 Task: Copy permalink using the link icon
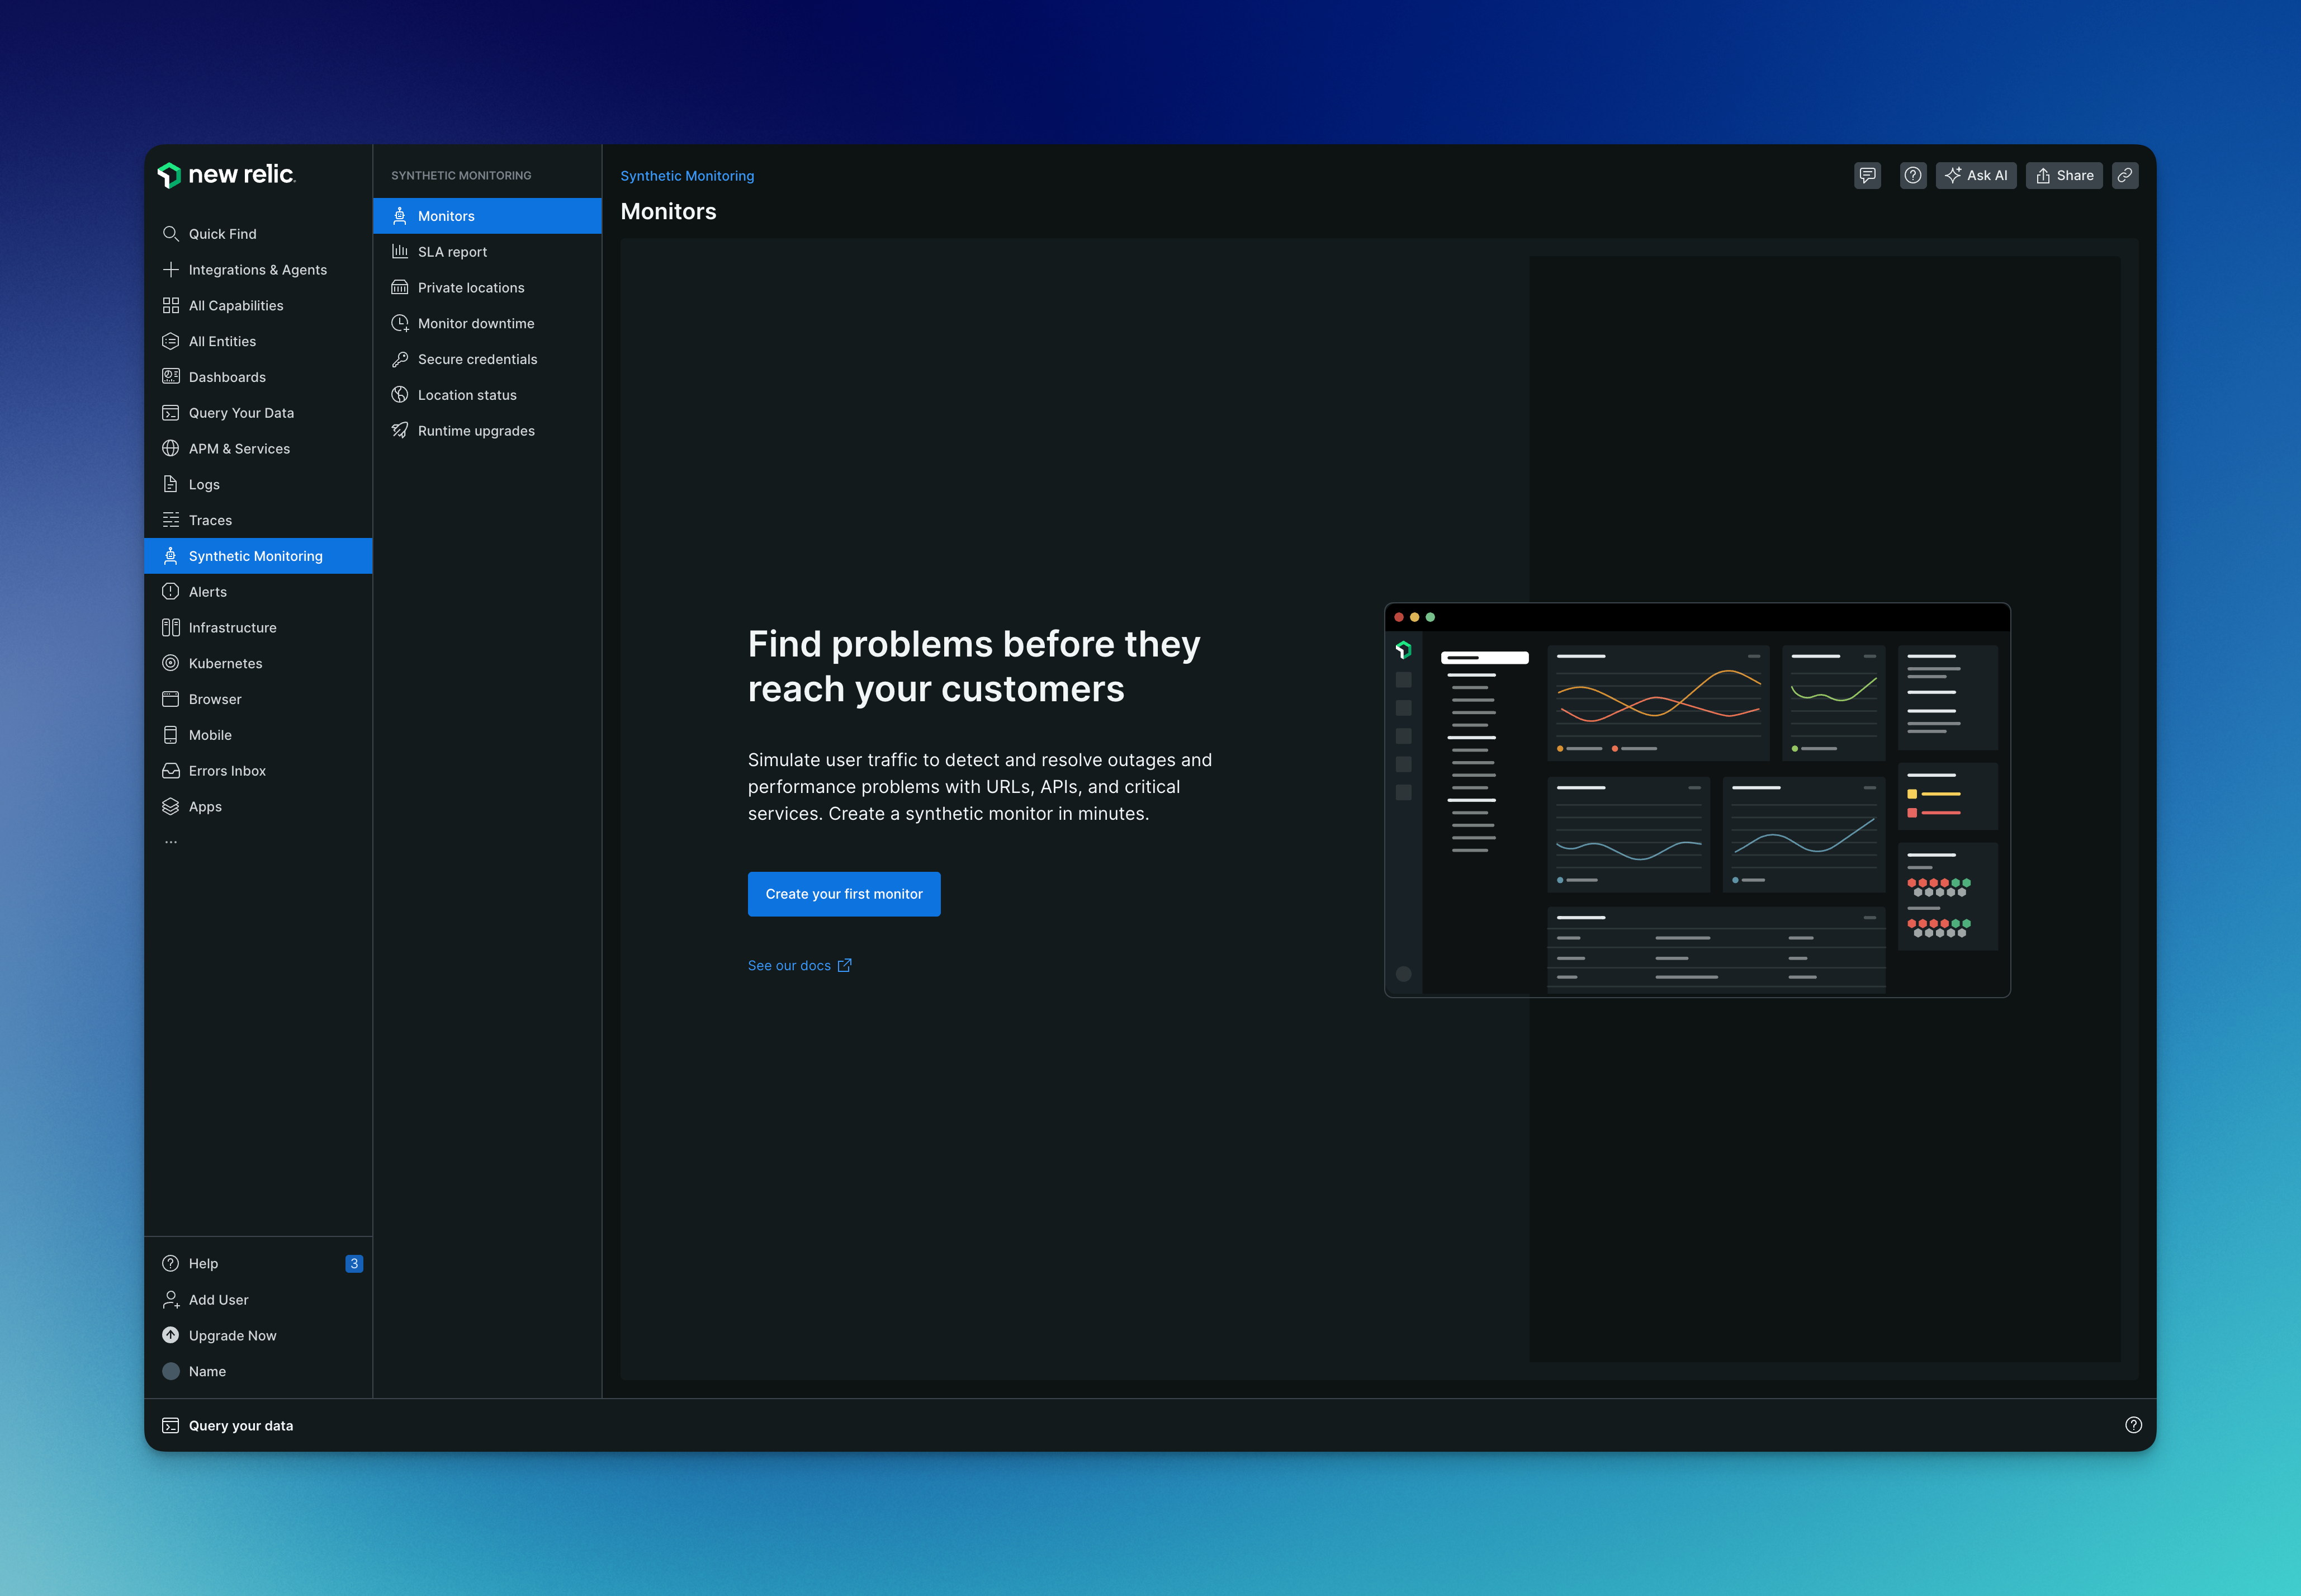click(2125, 175)
